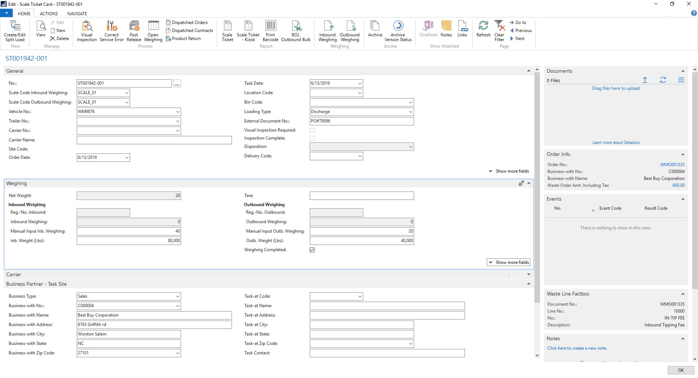This screenshot has height=378, width=698.
Task: Start Inbound Weighing
Action: (328, 31)
